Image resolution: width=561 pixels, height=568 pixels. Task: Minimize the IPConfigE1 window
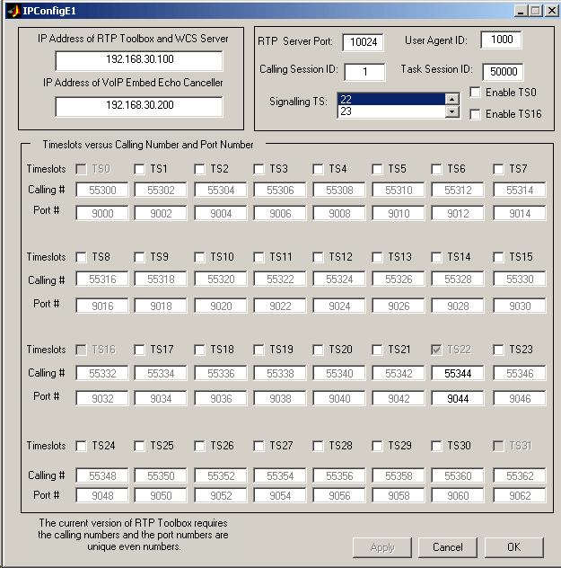pyautogui.click(x=521, y=11)
